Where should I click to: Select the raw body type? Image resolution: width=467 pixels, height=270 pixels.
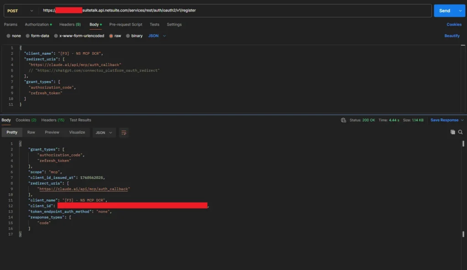coord(115,36)
